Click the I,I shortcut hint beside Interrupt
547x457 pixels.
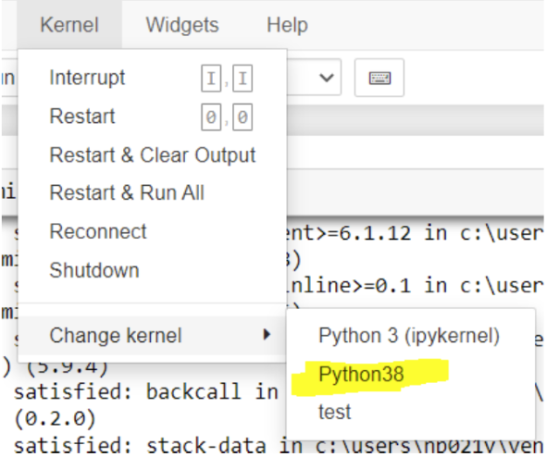pyautogui.click(x=227, y=78)
